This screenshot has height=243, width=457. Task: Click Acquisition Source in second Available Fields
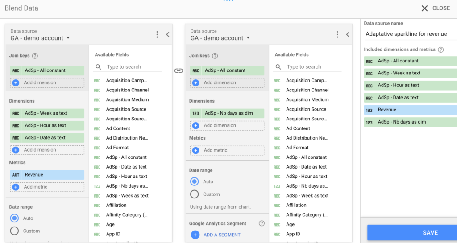306,109
